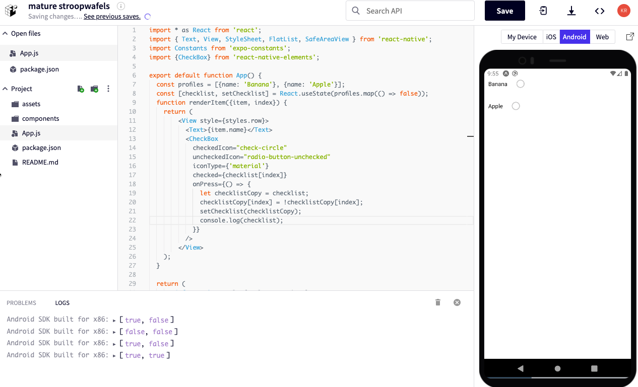Screen dimensions: 638x387
Task: Click the Banana label in the preview
Action: pyautogui.click(x=498, y=84)
